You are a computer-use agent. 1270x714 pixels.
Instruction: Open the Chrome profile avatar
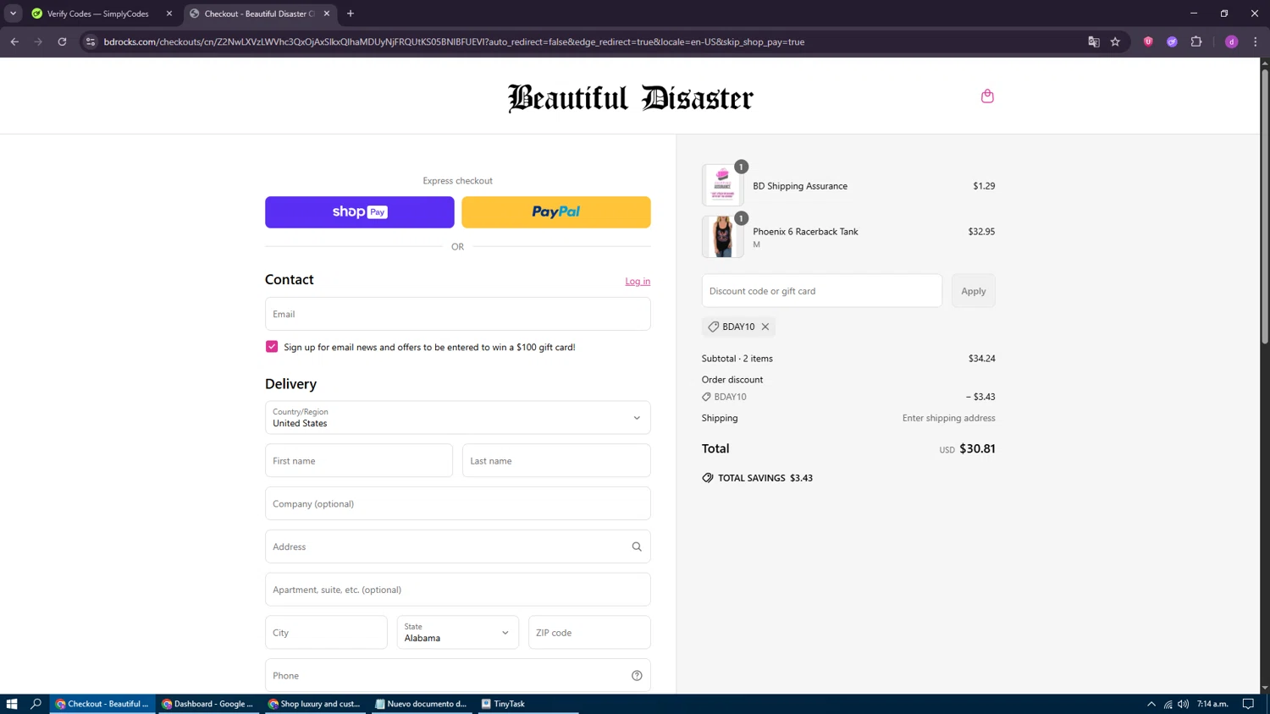(1232, 41)
